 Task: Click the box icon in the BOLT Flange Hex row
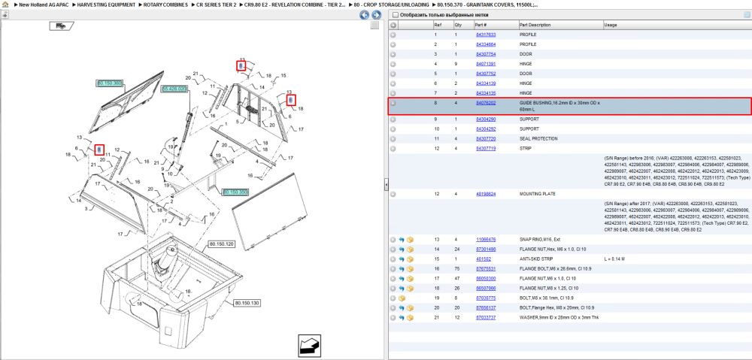pos(410,308)
